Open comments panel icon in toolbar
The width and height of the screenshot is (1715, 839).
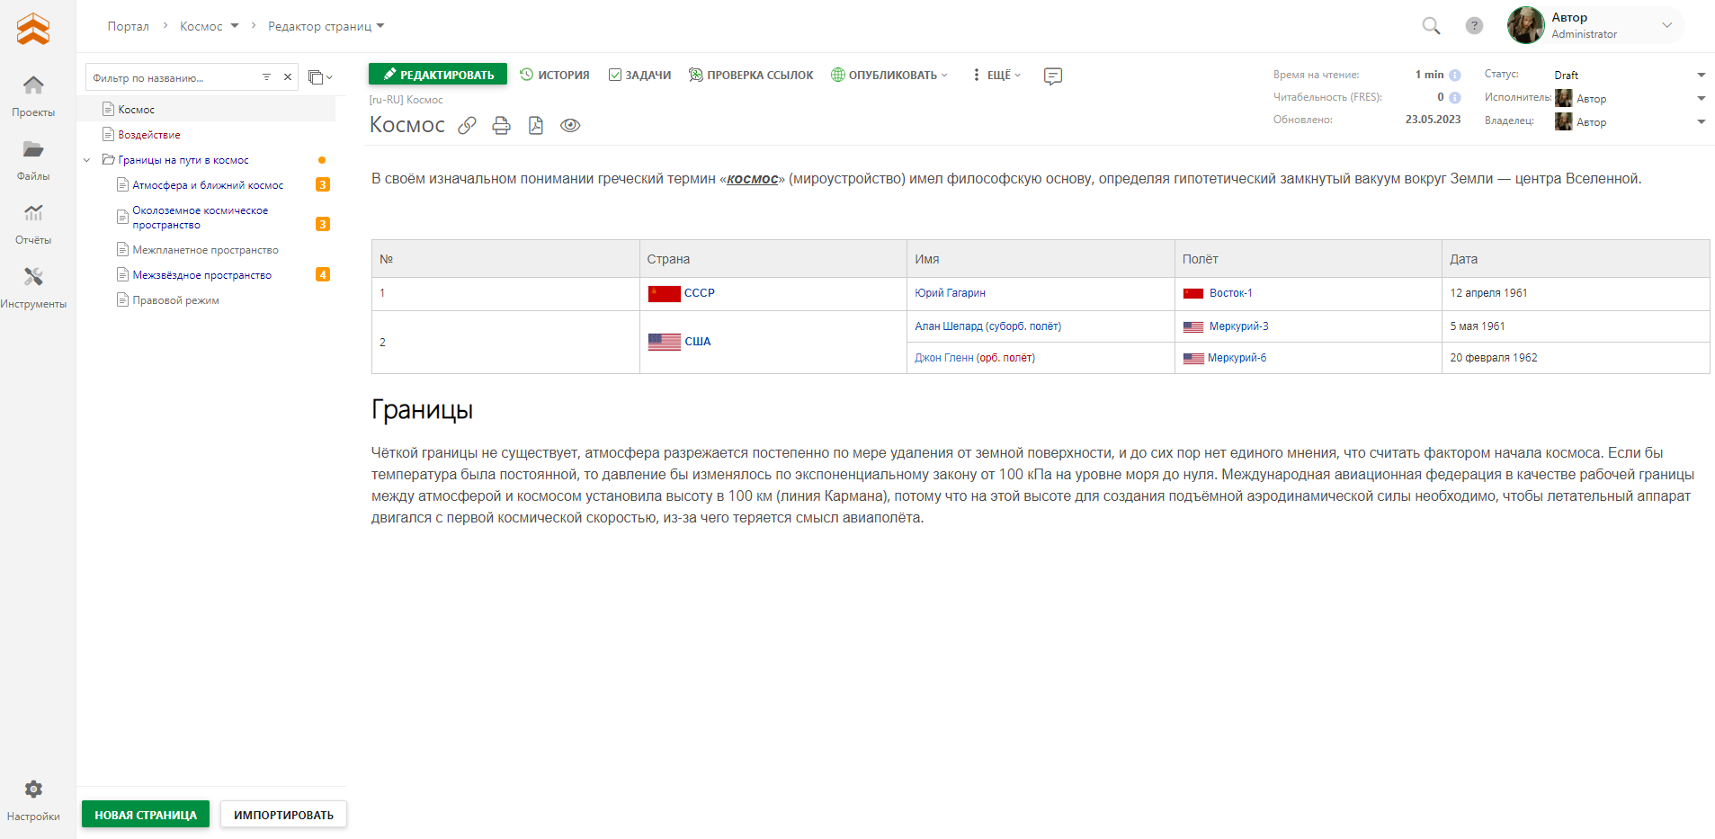1052,76
